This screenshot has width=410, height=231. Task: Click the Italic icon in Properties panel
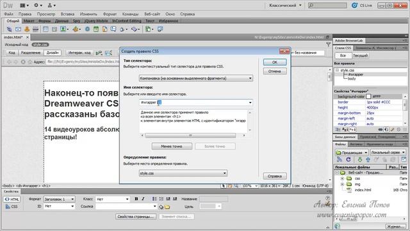click(x=143, y=199)
